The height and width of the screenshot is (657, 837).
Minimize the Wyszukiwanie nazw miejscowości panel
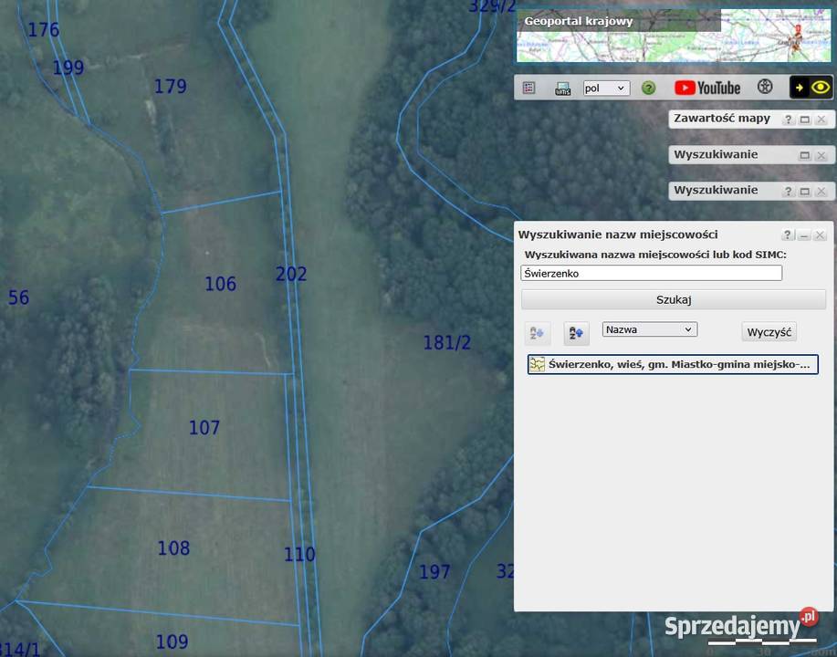click(804, 235)
